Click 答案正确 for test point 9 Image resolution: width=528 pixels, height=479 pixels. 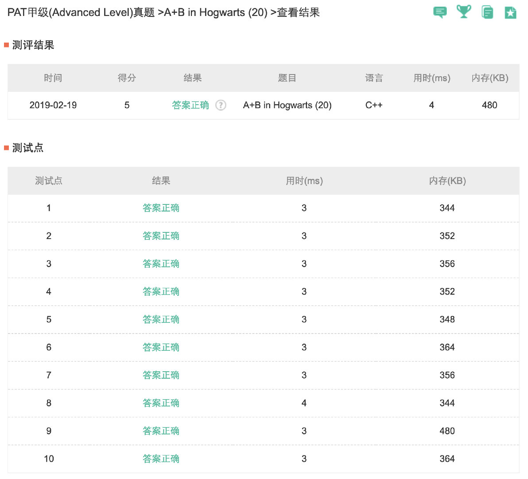point(161,431)
